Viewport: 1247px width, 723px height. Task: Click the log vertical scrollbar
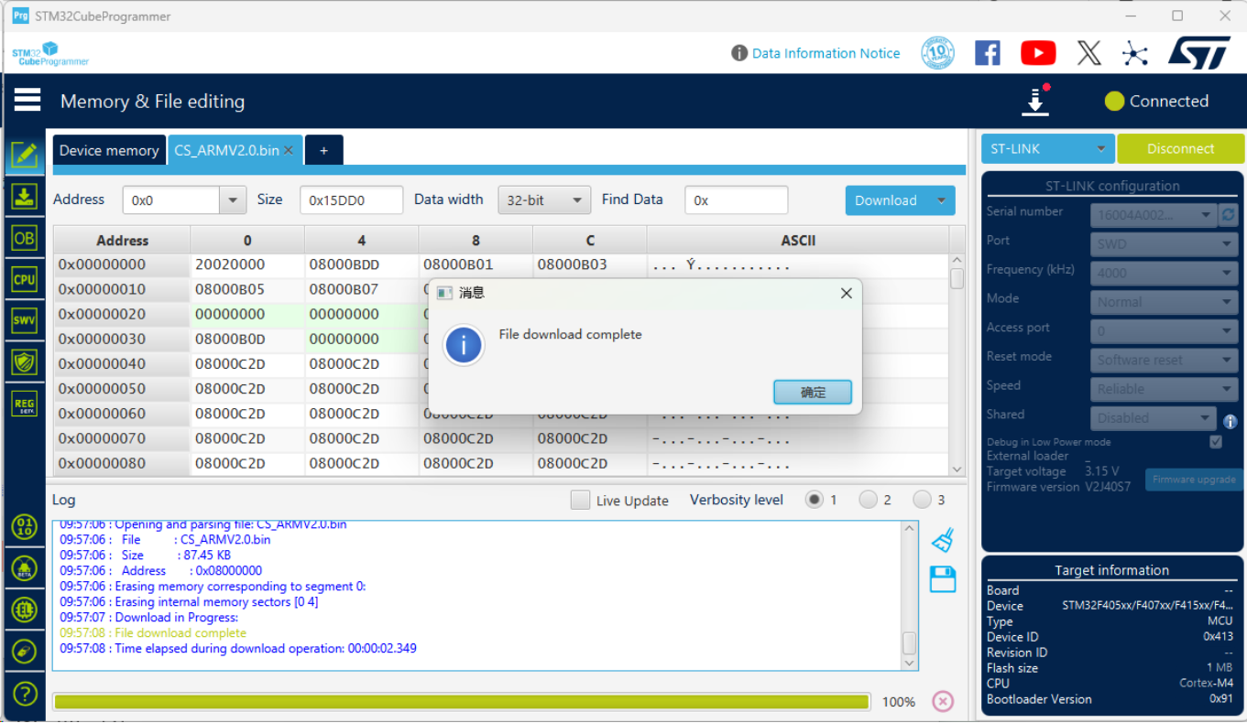click(909, 596)
